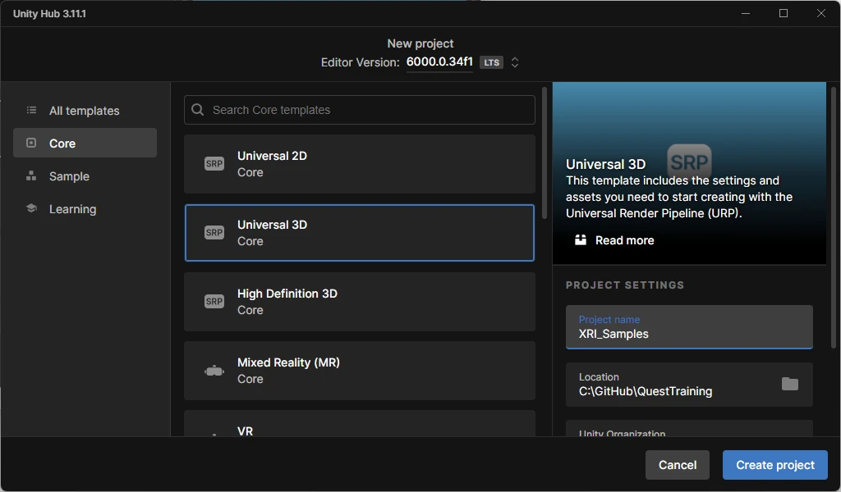
Task: Open the Learning section icon
Action: (33, 208)
